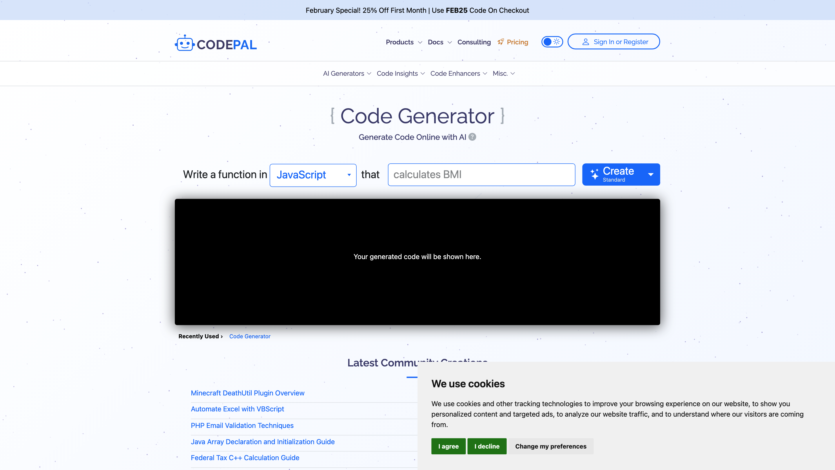Screen dimensions: 835x470
Task: Open the Minecraft DeathUtil Plugin Overview link
Action: click(x=247, y=393)
